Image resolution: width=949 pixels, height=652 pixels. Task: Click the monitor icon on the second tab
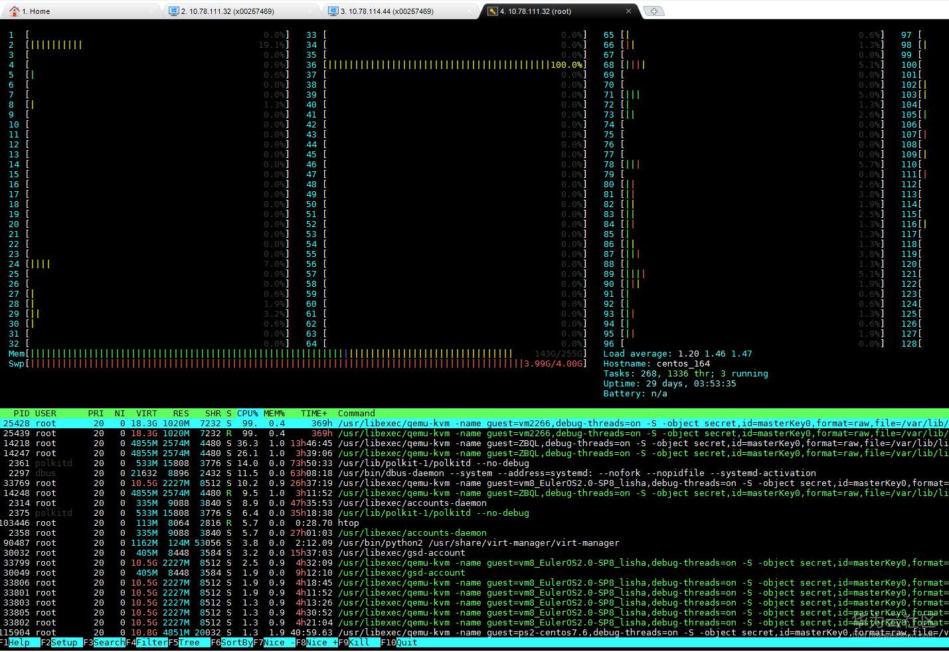coord(174,11)
